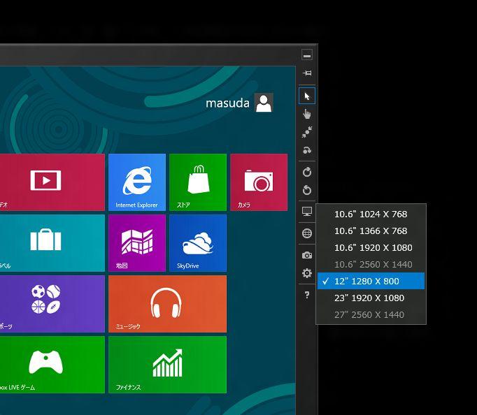Choose 10.6" 1366 X 768 resolution

click(371, 231)
